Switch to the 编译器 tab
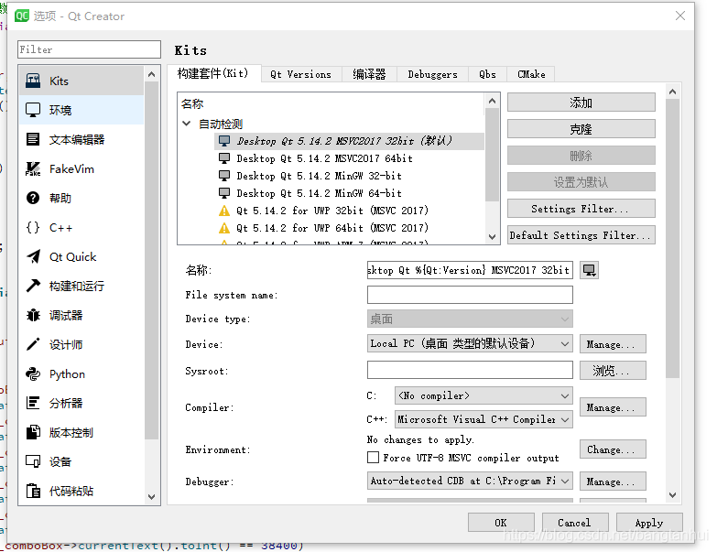This screenshot has height=552, width=717. 369,74
